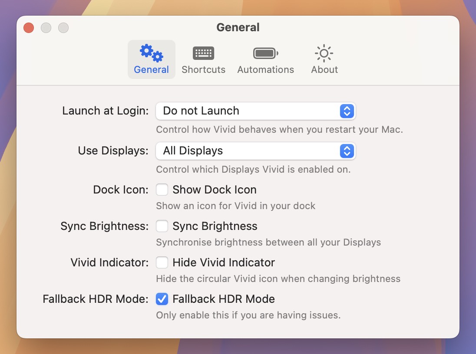Switch to the Shortcuts tab
Image resolution: width=476 pixels, height=354 pixels.
tap(203, 60)
